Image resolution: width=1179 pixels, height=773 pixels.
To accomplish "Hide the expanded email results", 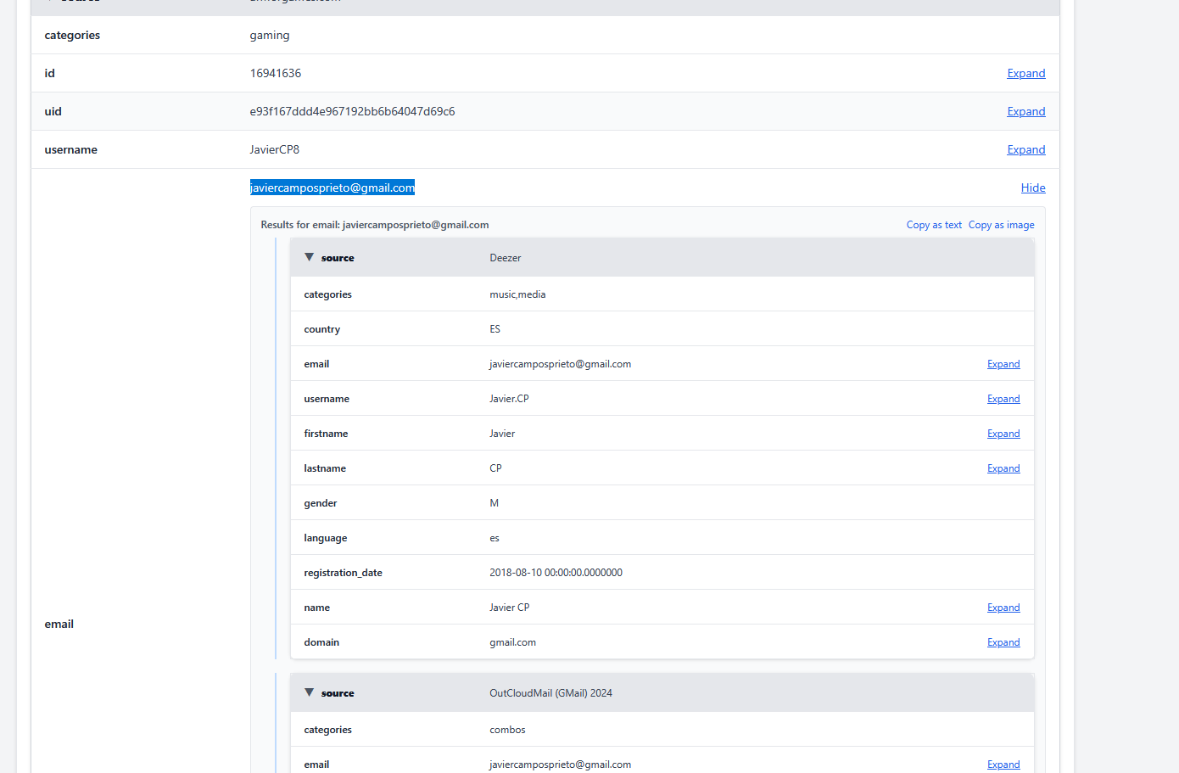I will 1032,188.
